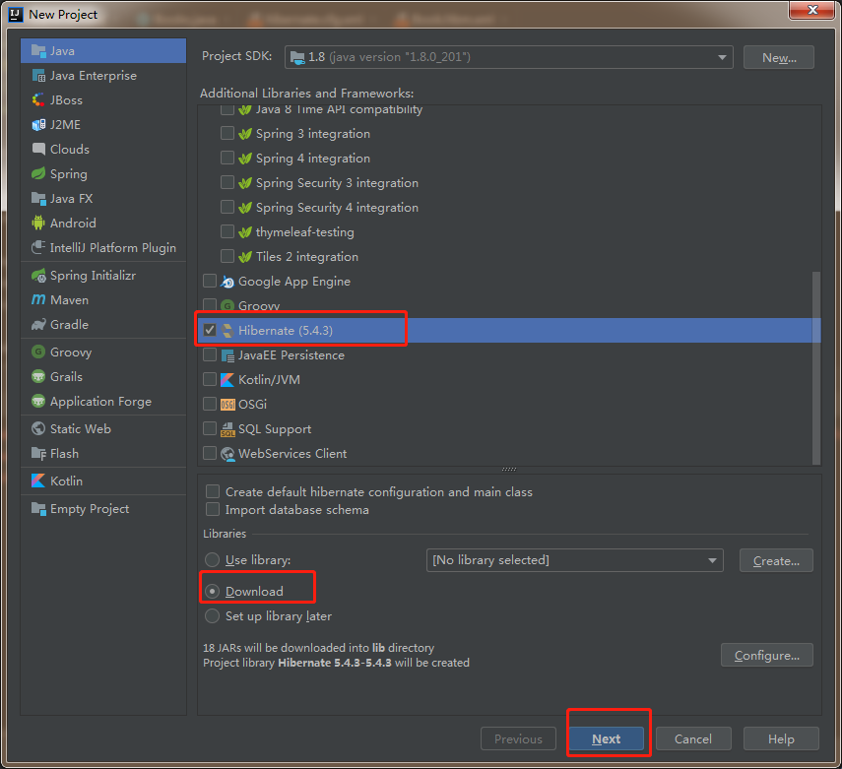Open the Project SDK dropdown

[509, 57]
